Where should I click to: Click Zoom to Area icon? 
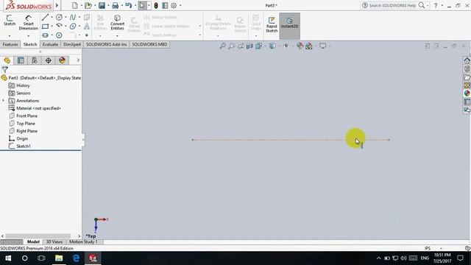click(x=231, y=46)
